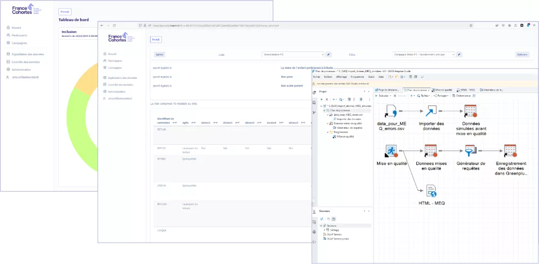Switch to the Page de démarrage tab

click(387, 90)
